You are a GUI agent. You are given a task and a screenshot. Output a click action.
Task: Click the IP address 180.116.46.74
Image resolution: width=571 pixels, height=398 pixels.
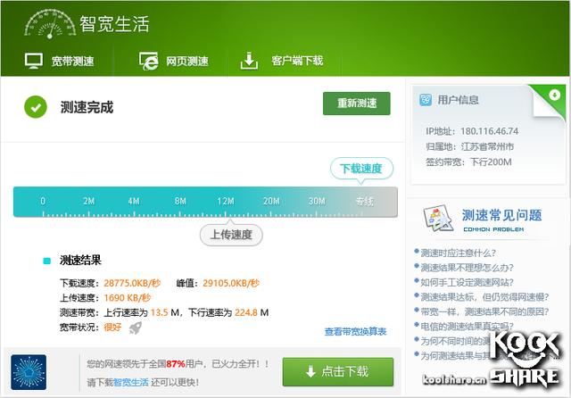490,131
